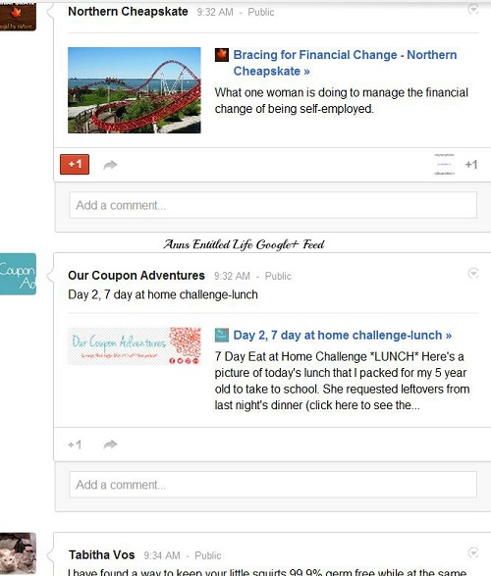The width and height of the screenshot is (491, 576).
Task: Toggle the red +1 on the Northern Cheapskate post
Action: [75, 164]
